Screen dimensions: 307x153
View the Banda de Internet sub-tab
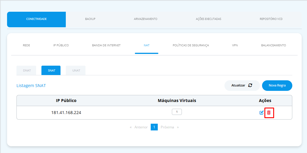tap(106, 45)
